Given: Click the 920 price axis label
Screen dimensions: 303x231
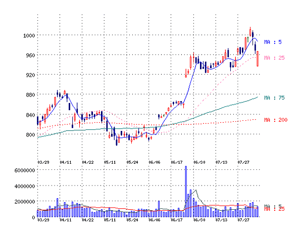Looking at the screenshot, I should point(30,75).
